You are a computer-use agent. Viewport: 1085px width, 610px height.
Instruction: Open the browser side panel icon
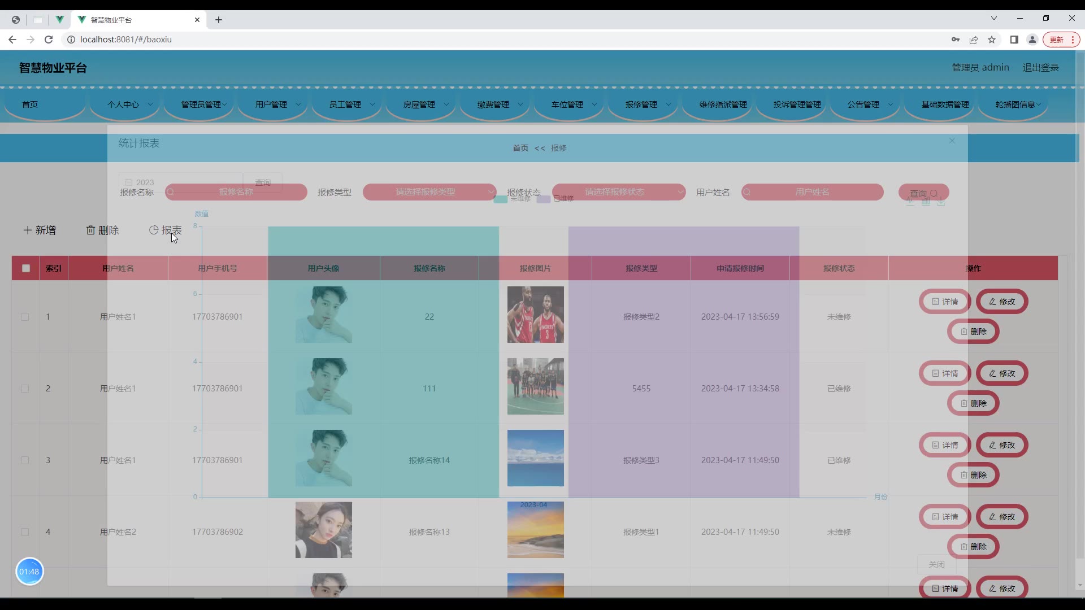[1014, 40]
